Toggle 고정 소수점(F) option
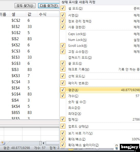The image size is (140, 152). (x=100, y=52)
